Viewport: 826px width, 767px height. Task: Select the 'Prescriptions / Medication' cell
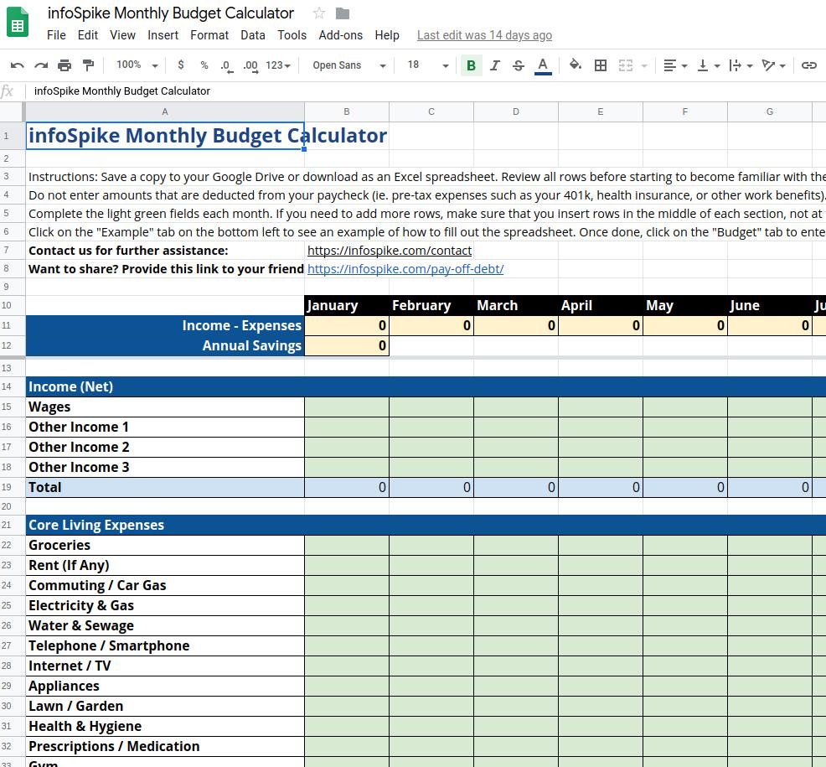165,746
